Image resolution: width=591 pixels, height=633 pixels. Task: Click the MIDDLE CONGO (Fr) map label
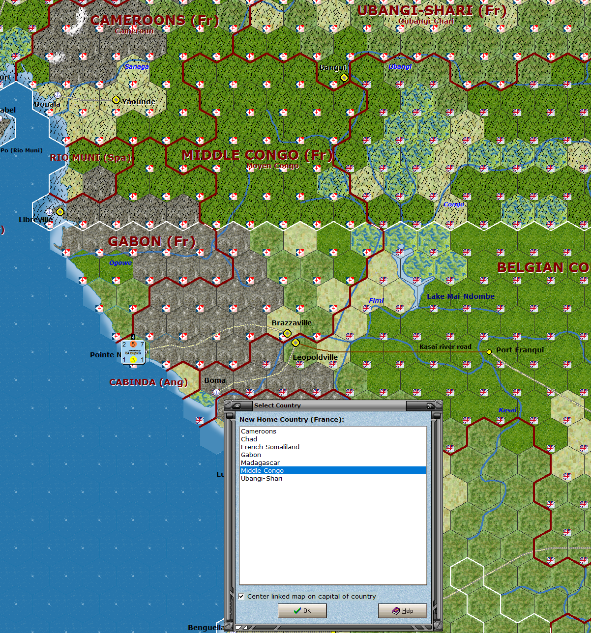coord(258,155)
